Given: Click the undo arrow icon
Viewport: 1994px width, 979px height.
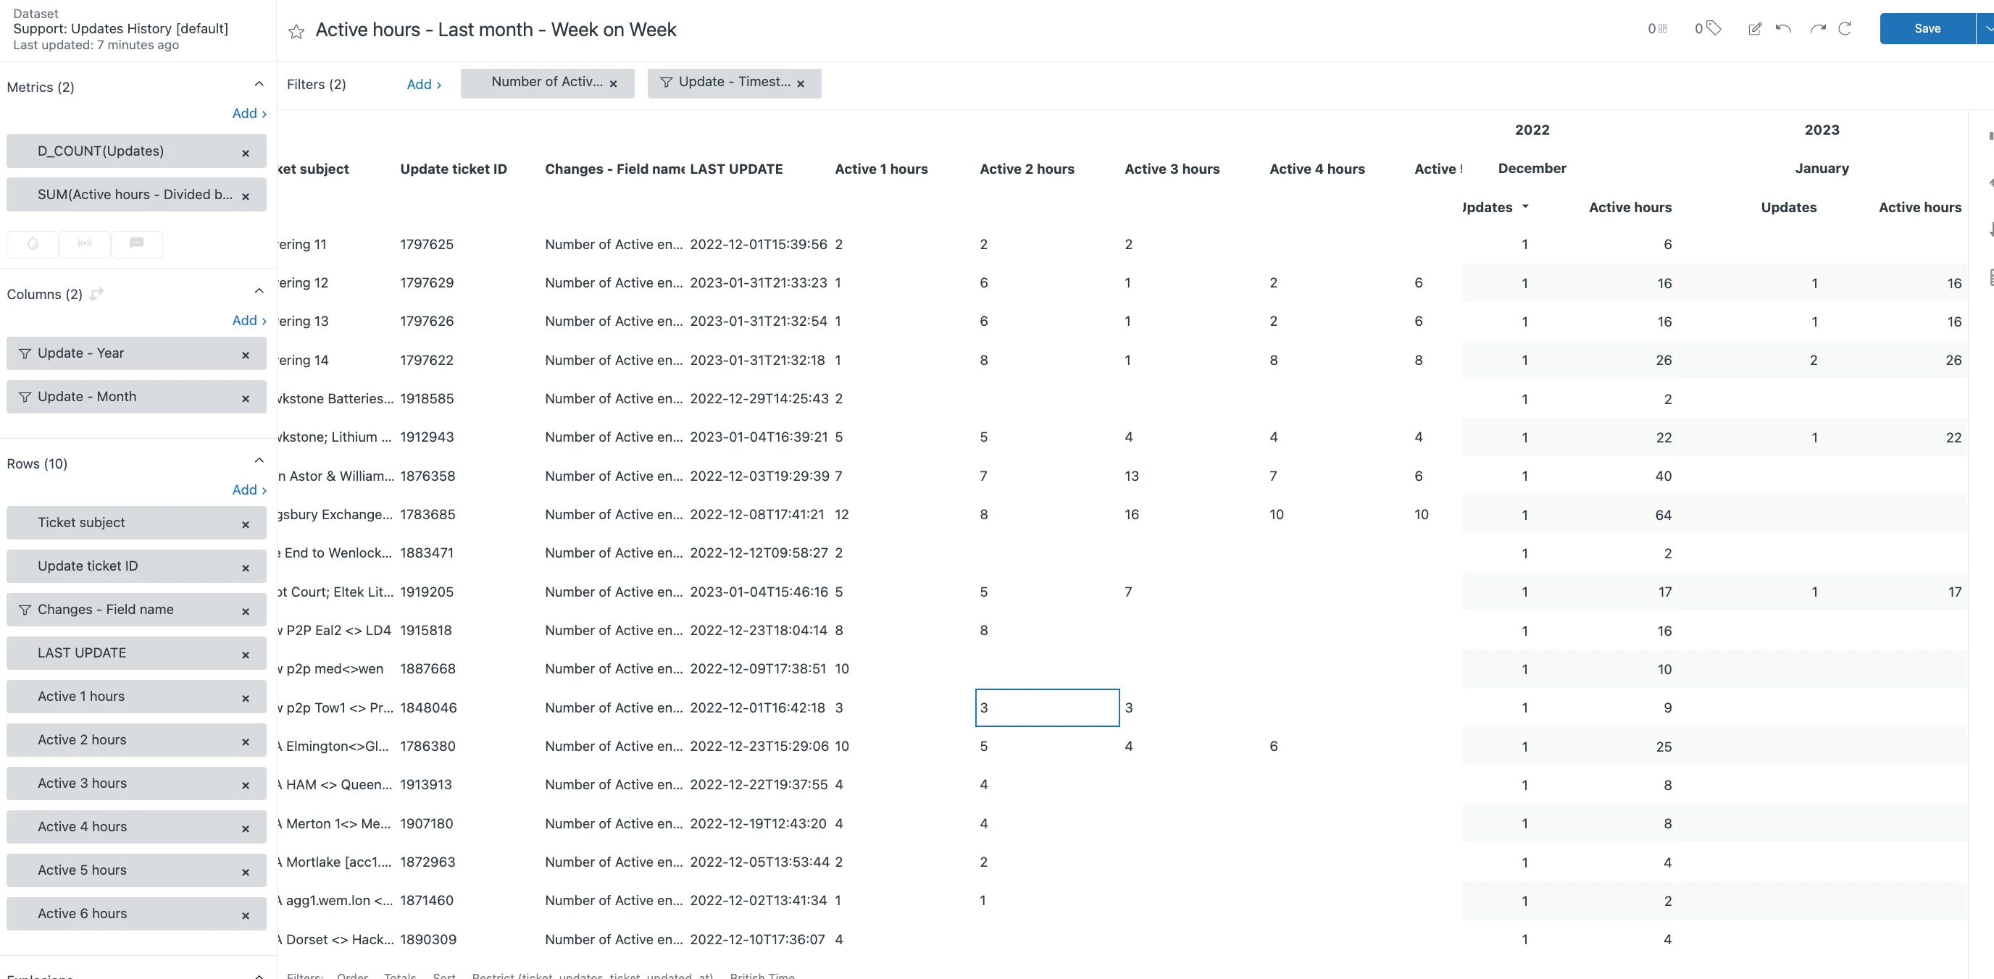Looking at the screenshot, I should pyautogui.click(x=1783, y=29).
